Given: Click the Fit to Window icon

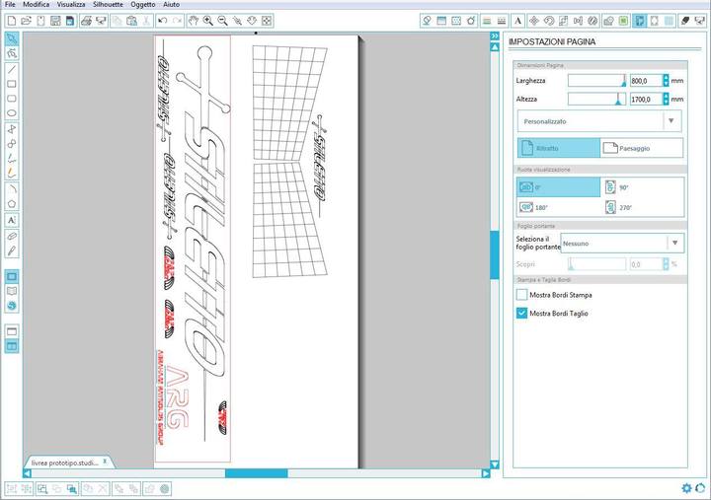Looking at the screenshot, I should pos(267,21).
